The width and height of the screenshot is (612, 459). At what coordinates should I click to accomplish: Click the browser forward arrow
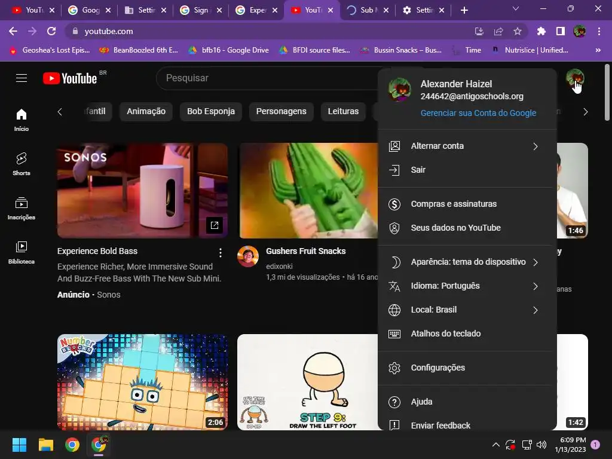click(x=32, y=31)
